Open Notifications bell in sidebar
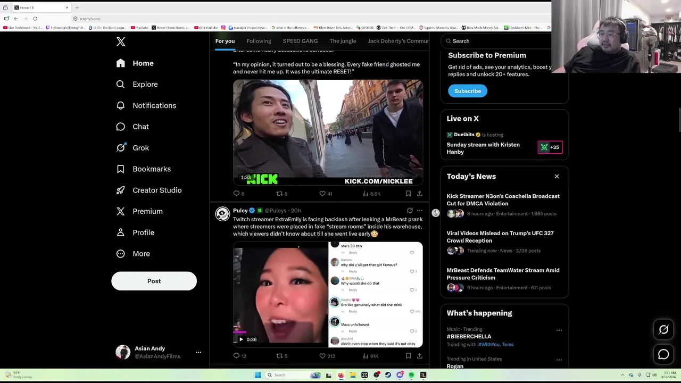The width and height of the screenshot is (681, 383). point(146,105)
